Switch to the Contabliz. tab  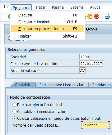[23, 85]
